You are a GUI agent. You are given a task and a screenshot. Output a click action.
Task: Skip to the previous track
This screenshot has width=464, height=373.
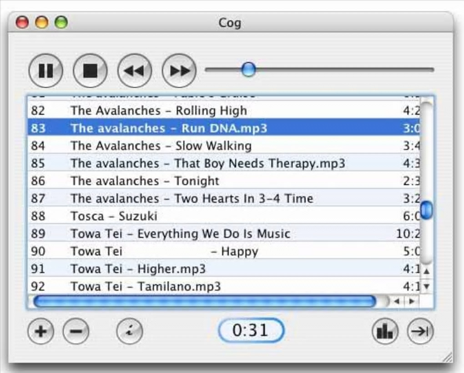[x=135, y=71]
